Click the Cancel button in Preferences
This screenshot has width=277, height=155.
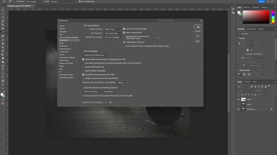tap(197, 31)
